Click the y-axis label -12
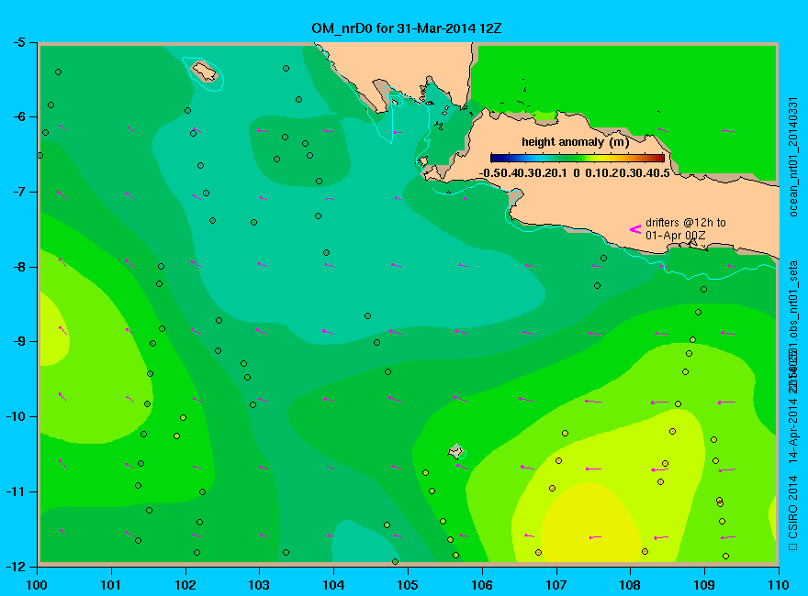Image resolution: width=808 pixels, height=596 pixels. (16, 566)
